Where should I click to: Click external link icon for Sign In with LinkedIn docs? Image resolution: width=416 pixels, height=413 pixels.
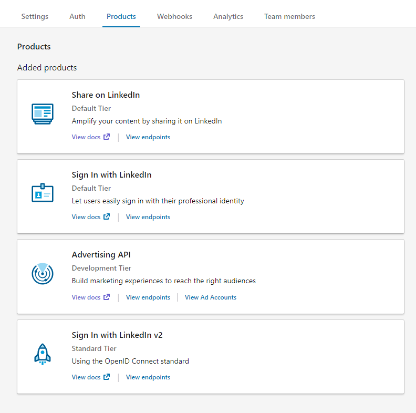pos(107,217)
